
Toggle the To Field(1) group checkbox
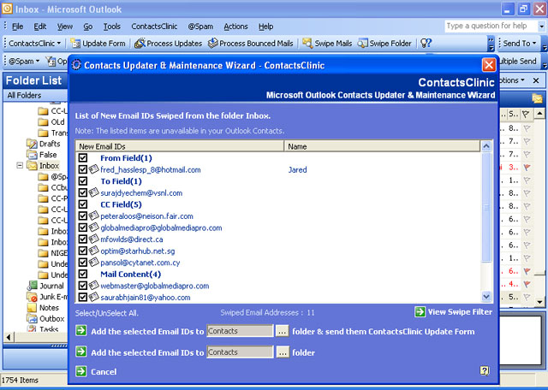(x=83, y=180)
